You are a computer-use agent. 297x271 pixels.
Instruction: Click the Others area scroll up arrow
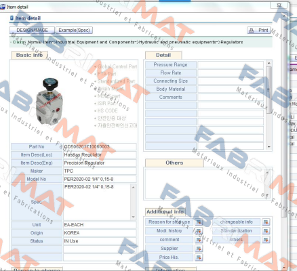pos(267,173)
